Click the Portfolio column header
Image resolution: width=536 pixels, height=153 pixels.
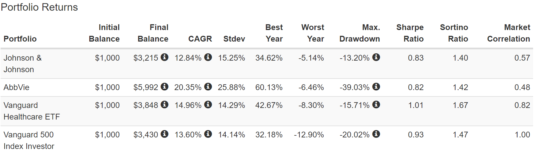point(20,39)
